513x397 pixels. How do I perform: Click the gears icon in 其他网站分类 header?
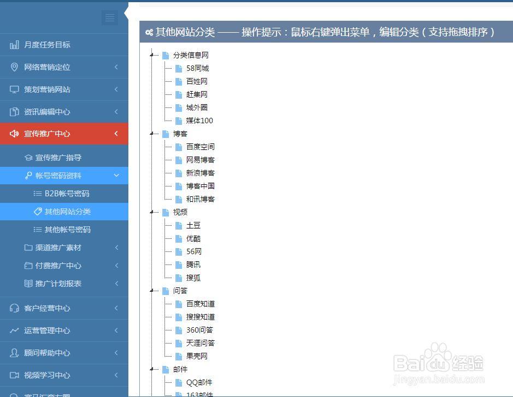coord(149,32)
